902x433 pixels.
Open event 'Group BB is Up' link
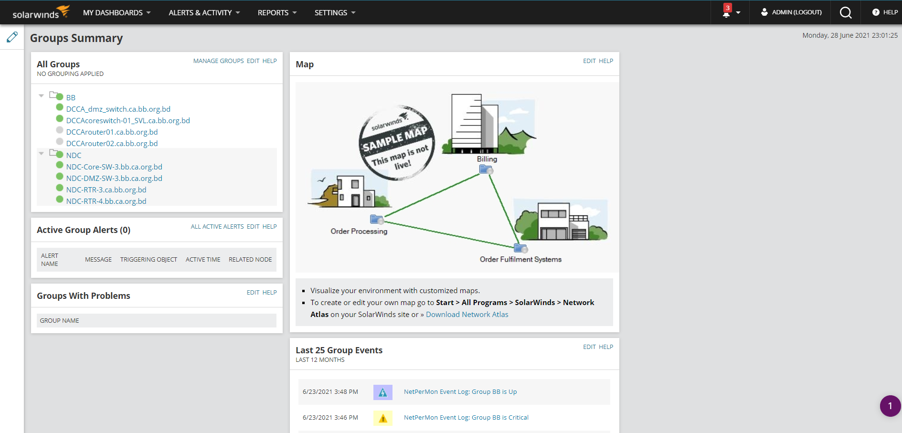460,392
